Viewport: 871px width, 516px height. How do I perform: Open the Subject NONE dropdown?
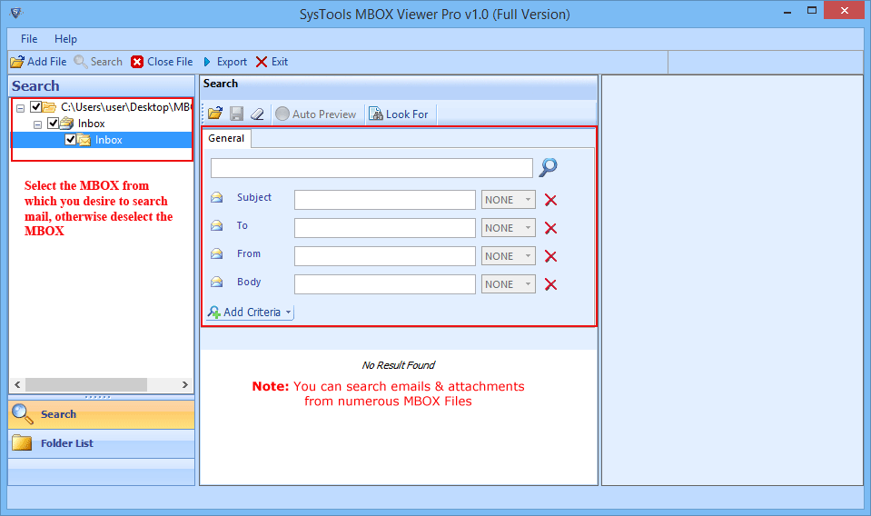click(509, 200)
